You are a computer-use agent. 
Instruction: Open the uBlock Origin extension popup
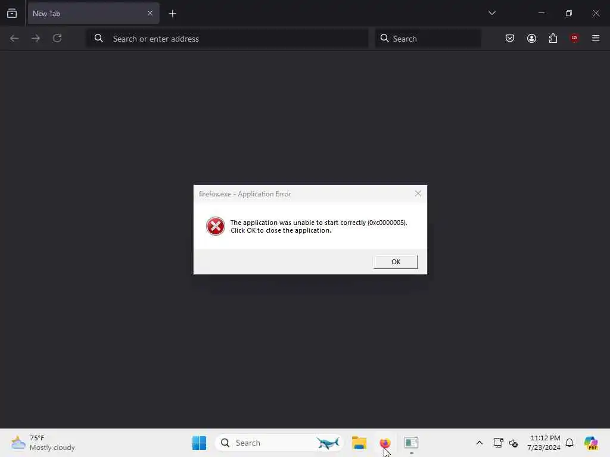[574, 38]
